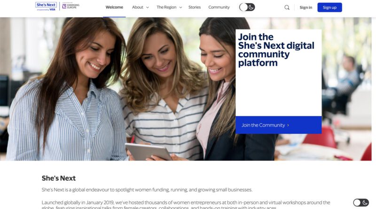376x209 pixels.
Task: Toggle the floating dark mode switch at bottom right
Action: (361, 203)
